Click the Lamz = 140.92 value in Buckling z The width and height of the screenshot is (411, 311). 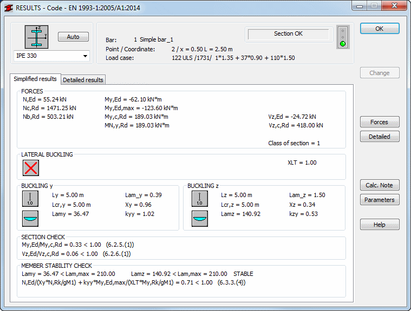(240, 214)
